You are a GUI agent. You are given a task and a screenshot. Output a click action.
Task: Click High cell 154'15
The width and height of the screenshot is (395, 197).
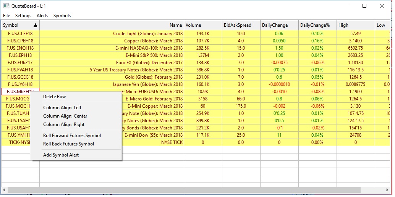(x=356, y=128)
